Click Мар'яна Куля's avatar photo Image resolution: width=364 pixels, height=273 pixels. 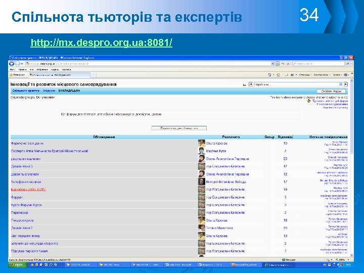pyautogui.click(x=202, y=151)
